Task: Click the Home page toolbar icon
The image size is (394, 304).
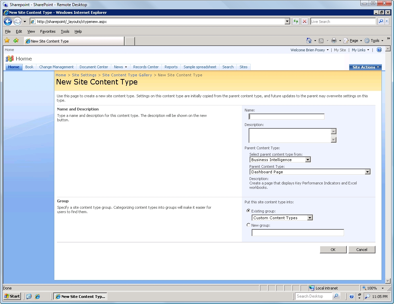Action: (309, 41)
